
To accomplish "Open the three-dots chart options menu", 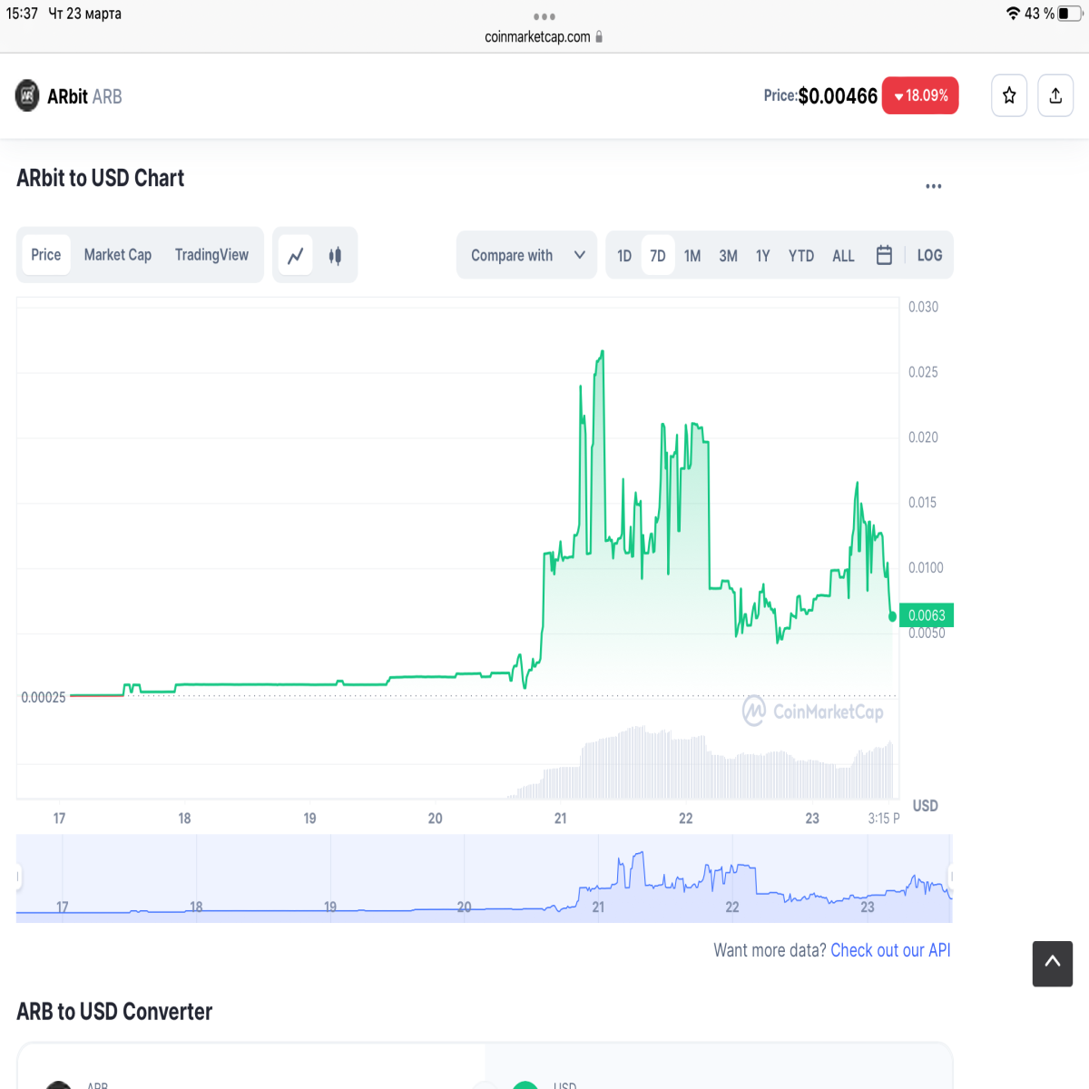I will coord(934,186).
